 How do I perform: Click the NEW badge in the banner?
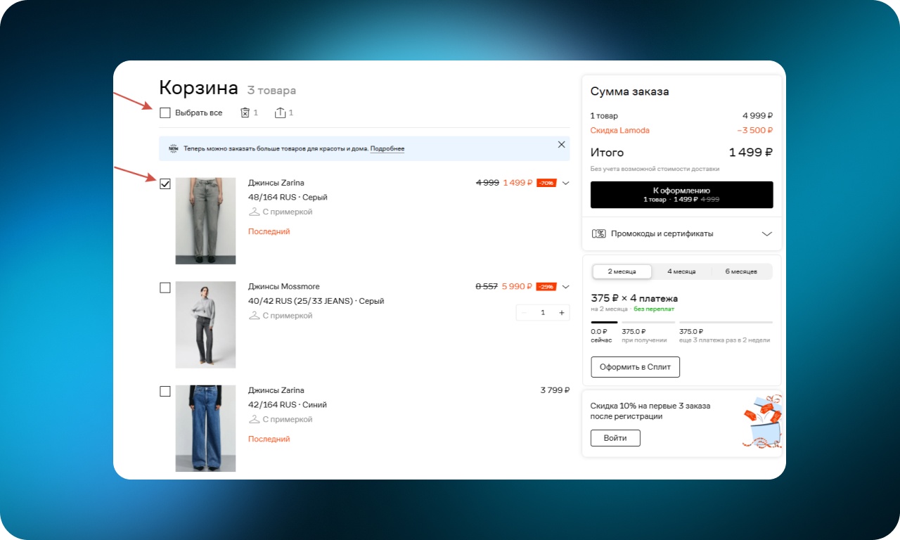[x=174, y=148]
